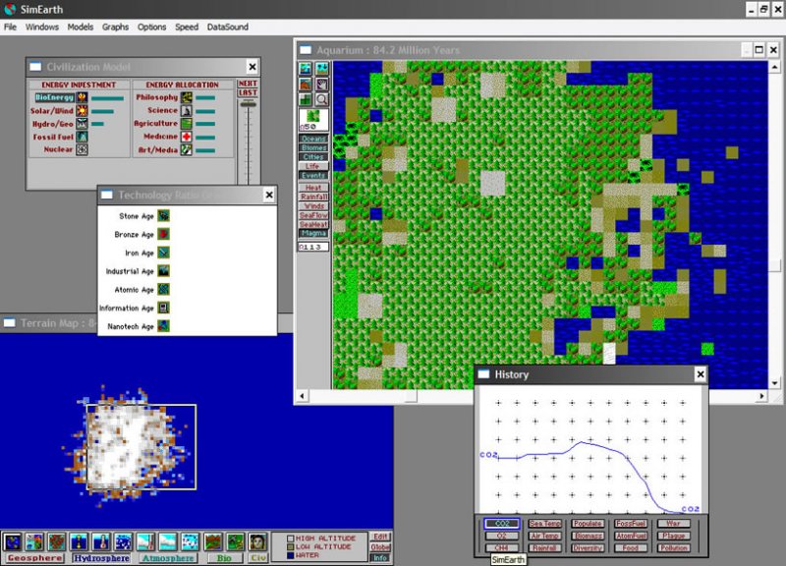
Task: Adjust the BioEnergy investment bar
Action: click(108, 98)
